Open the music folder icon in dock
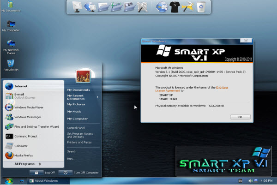The height and width of the screenshot is (185, 277). tap(129, 7)
